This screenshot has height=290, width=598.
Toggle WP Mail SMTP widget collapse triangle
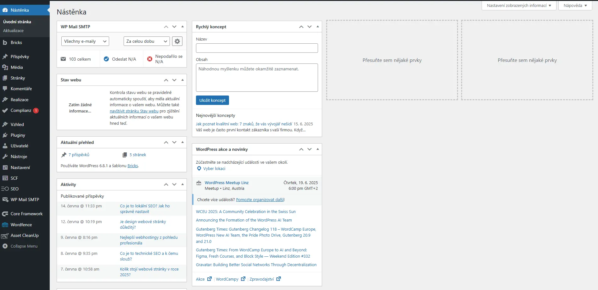click(182, 27)
